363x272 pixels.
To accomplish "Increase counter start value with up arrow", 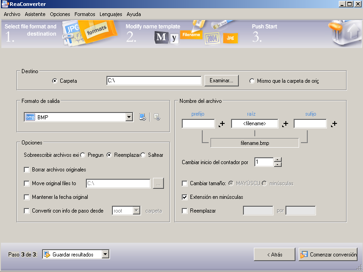I will [278, 160].
